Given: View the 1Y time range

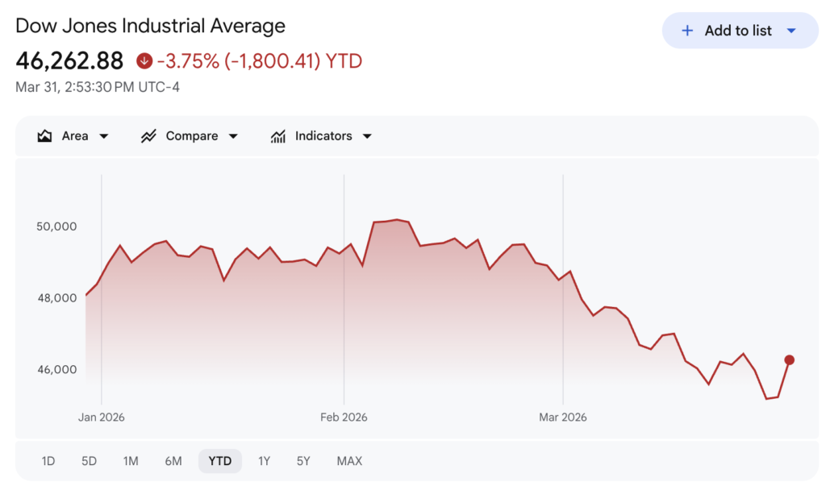Looking at the screenshot, I should pyautogui.click(x=264, y=461).
